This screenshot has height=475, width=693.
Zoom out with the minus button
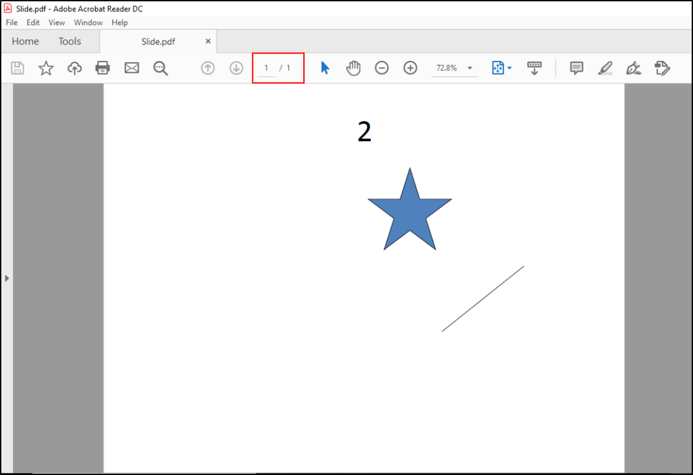point(382,68)
